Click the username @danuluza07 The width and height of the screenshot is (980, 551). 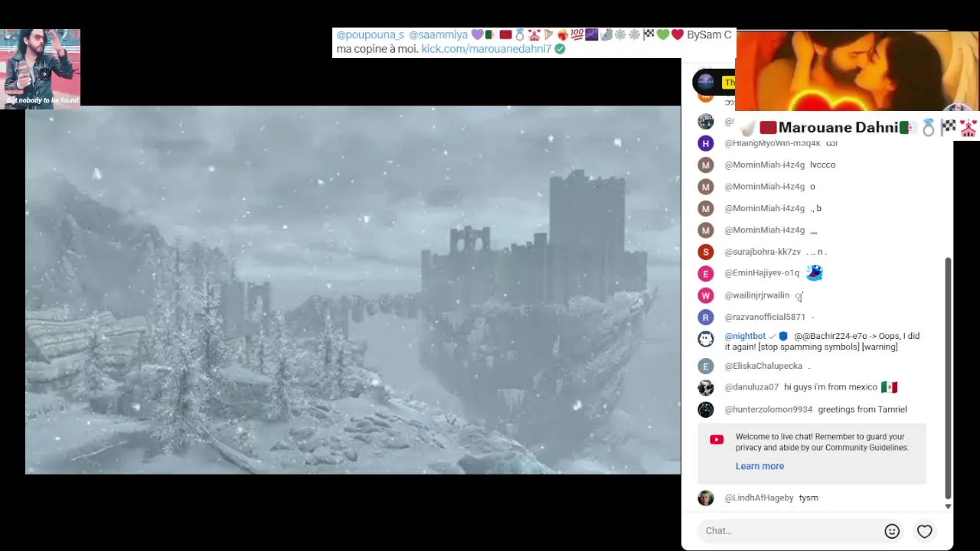751,387
